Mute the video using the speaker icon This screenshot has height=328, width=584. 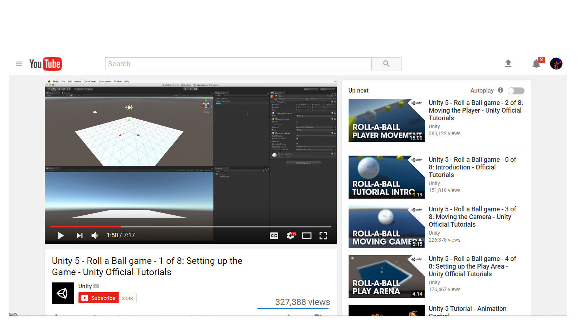(95, 236)
